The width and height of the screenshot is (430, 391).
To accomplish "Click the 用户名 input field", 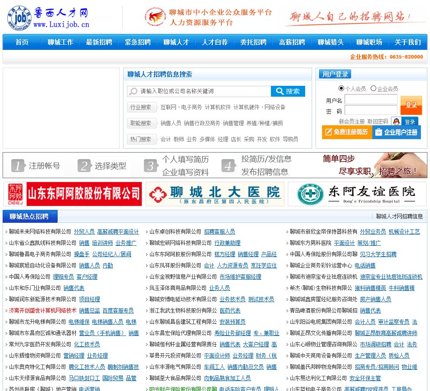I will pyautogui.click(x=371, y=99).
